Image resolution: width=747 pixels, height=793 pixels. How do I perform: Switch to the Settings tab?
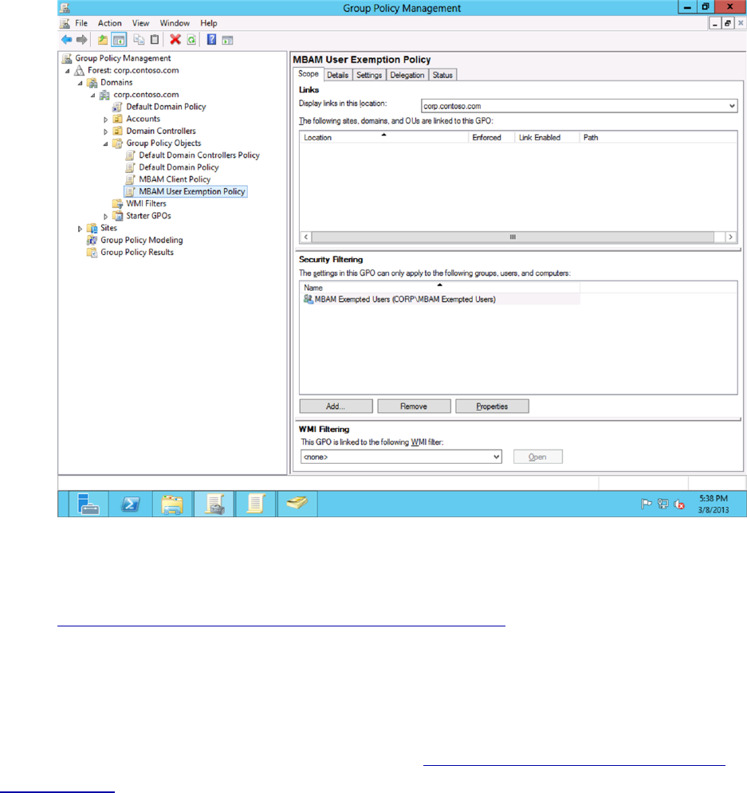click(369, 75)
